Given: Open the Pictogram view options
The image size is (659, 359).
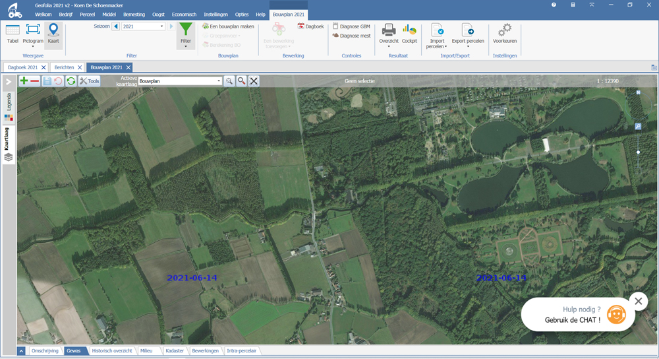Looking at the screenshot, I should [x=33, y=36].
